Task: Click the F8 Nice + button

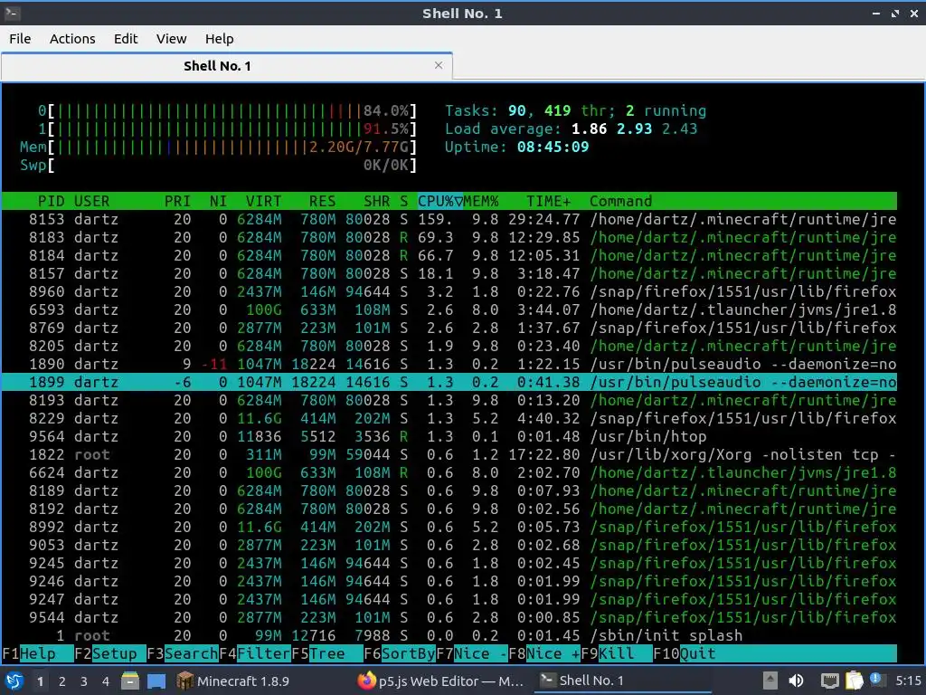Action: coord(544,653)
